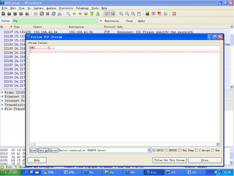Image resolution: width=234 pixels, height=176 pixels.
Task: Restart the running capture icon
Action: pos(27,14)
